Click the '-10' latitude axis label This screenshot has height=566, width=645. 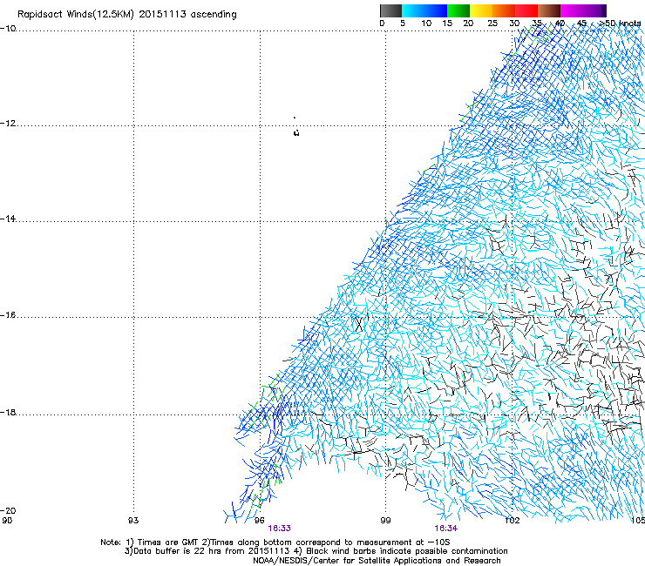8,29
